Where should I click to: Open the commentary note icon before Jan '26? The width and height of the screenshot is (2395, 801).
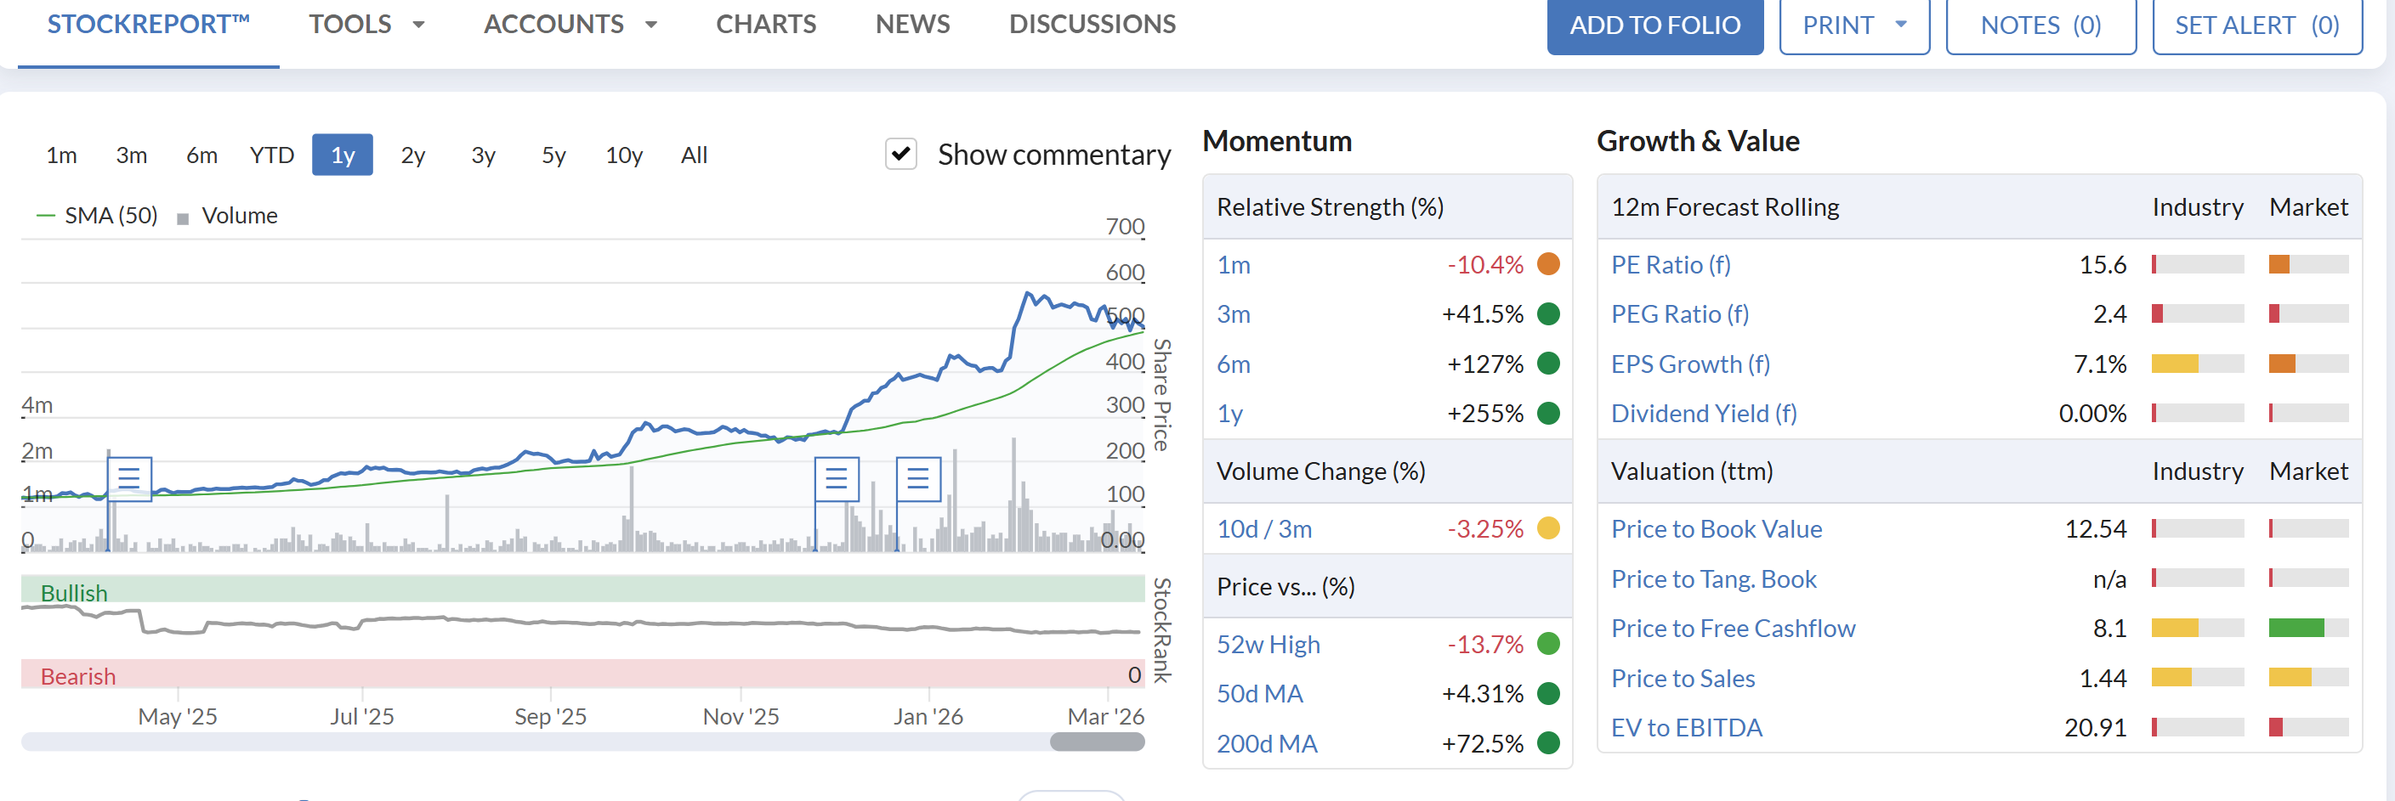click(918, 478)
